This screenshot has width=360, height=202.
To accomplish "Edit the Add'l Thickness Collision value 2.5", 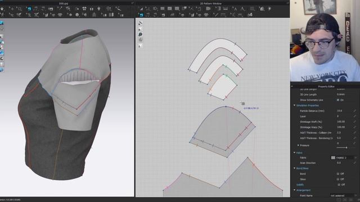I will pos(344,132).
